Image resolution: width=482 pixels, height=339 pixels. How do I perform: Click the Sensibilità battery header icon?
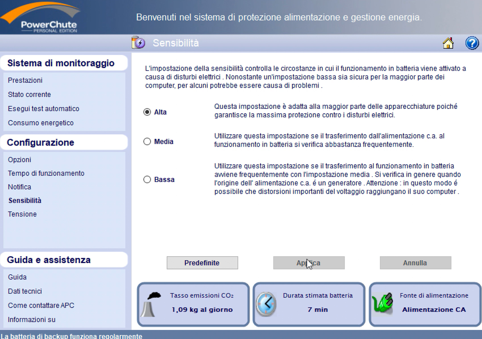(138, 43)
